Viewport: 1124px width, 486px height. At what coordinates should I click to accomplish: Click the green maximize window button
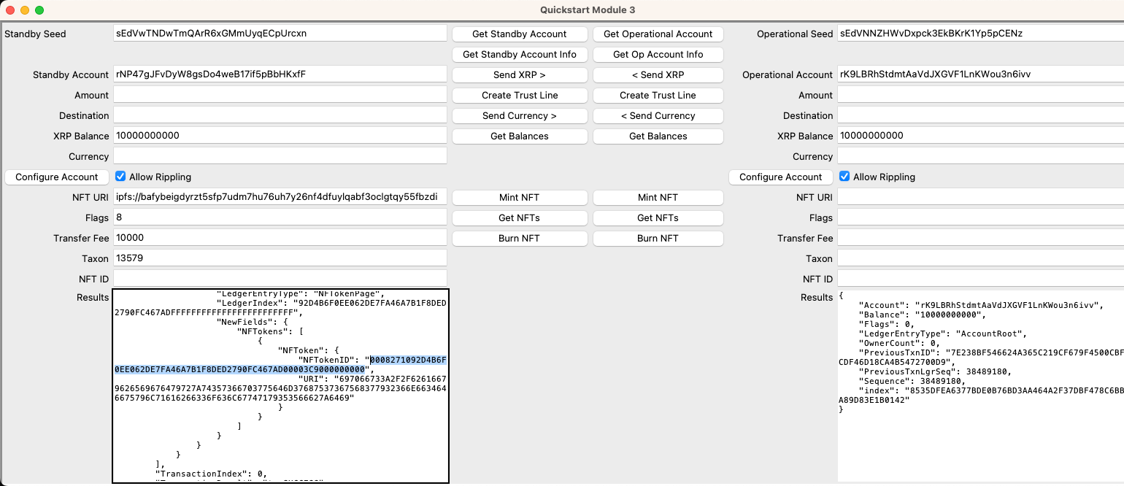[39, 10]
